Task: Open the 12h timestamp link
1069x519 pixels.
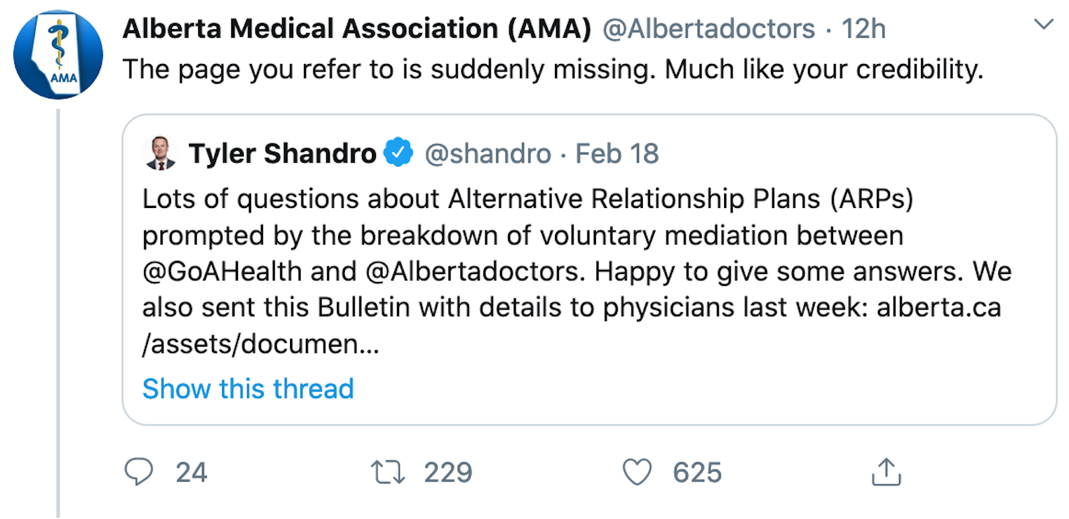Action: pos(863,29)
